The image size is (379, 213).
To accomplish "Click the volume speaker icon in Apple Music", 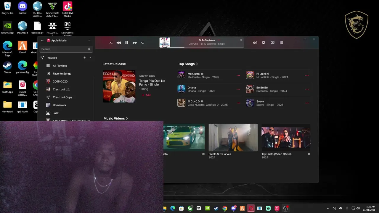I will pyautogui.click(x=255, y=43).
